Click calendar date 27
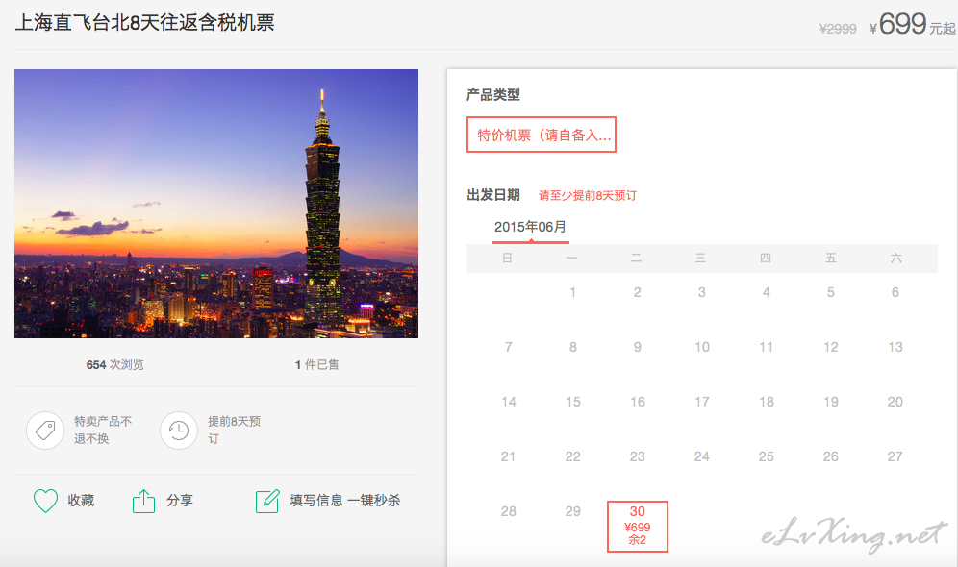Image resolution: width=958 pixels, height=567 pixels. point(895,456)
